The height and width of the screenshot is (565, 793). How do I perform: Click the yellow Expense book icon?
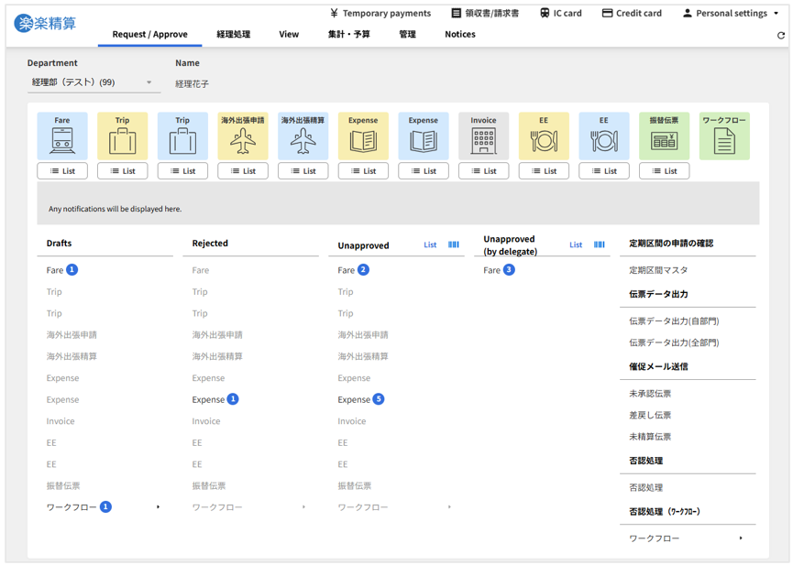[x=363, y=136]
